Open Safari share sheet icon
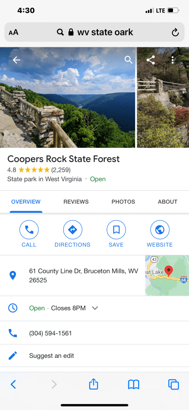 pos(94,384)
